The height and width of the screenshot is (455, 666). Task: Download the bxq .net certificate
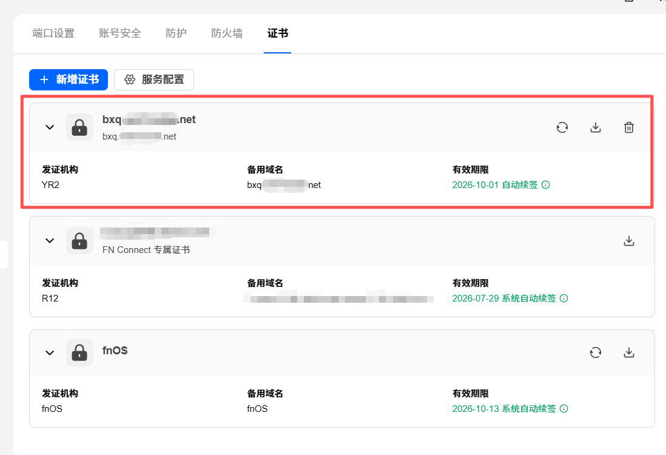[596, 127]
